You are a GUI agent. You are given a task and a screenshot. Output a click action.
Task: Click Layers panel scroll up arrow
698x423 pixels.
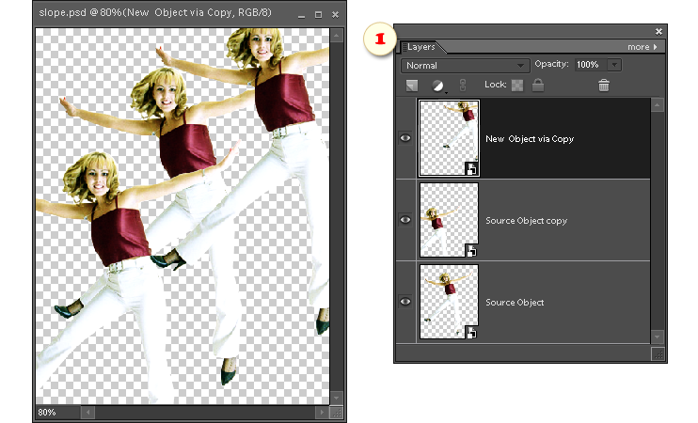click(x=657, y=105)
